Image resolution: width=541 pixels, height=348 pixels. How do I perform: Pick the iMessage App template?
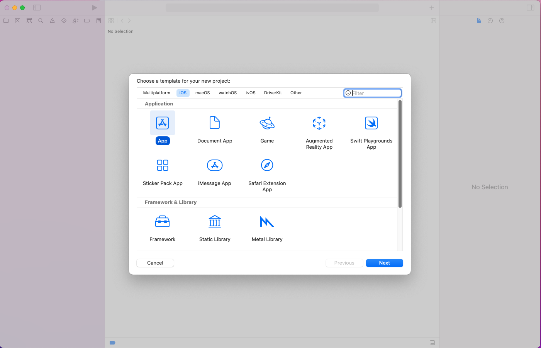215,165
